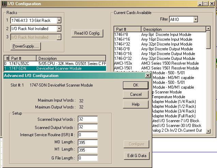Confirm with the OK button
This screenshot has width=217, height=168.
pyautogui.click(x=136, y=85)
